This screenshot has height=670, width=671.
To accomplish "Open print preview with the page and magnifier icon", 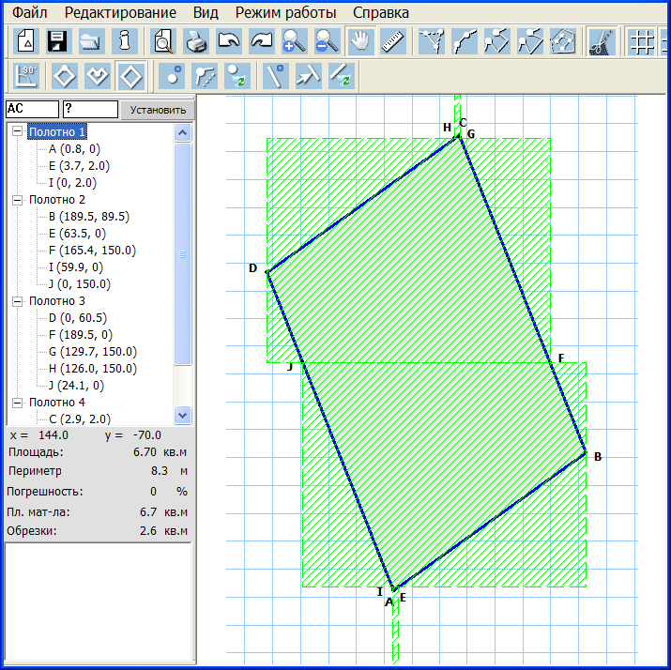I will (x=163, y=41).
